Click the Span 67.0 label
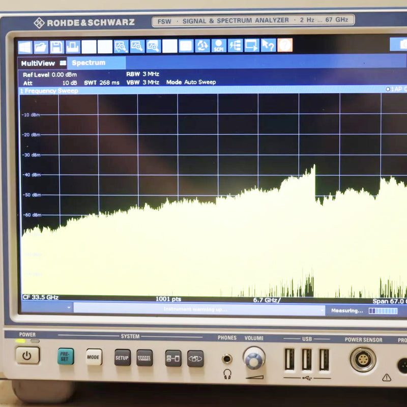 click(390, 301)
